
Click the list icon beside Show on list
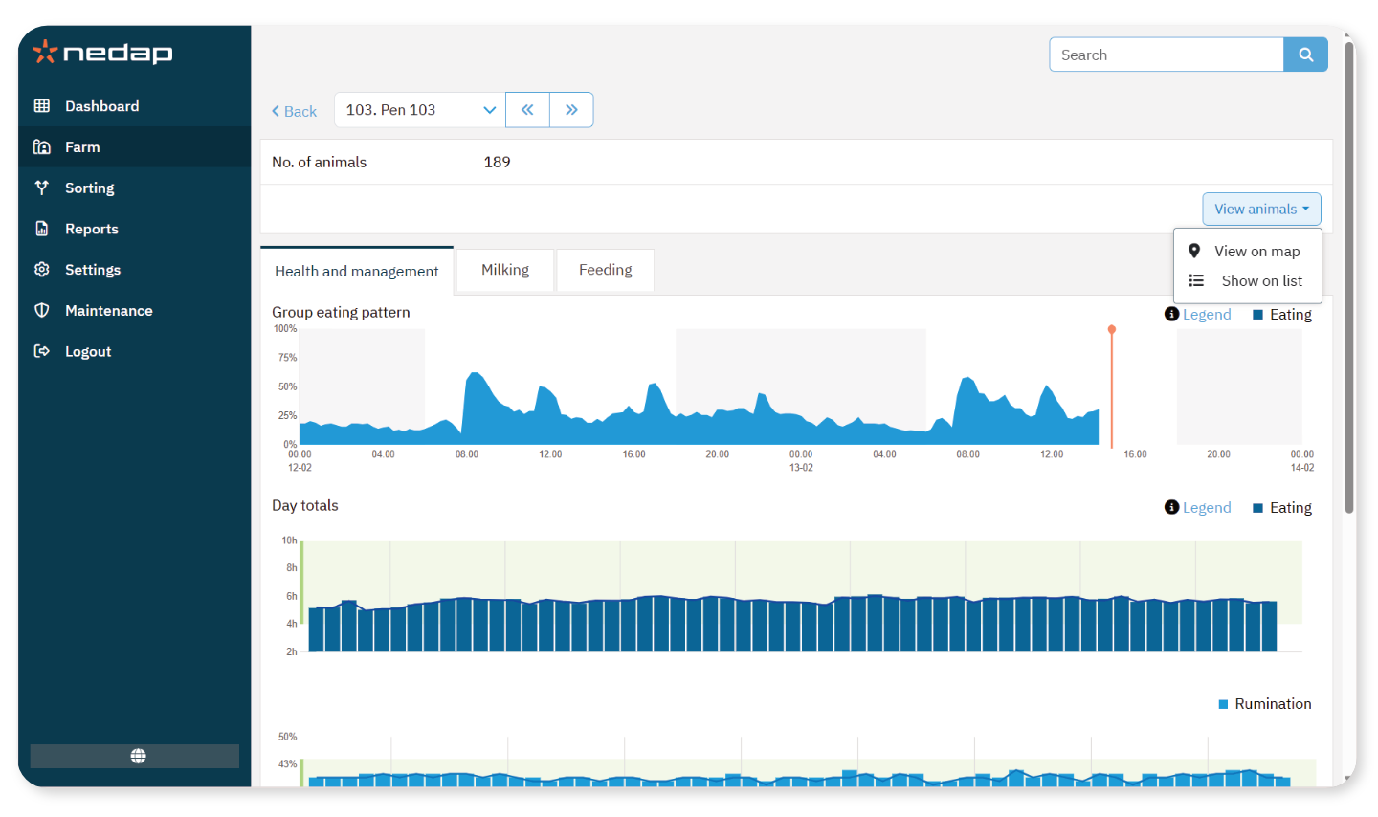1196,280
